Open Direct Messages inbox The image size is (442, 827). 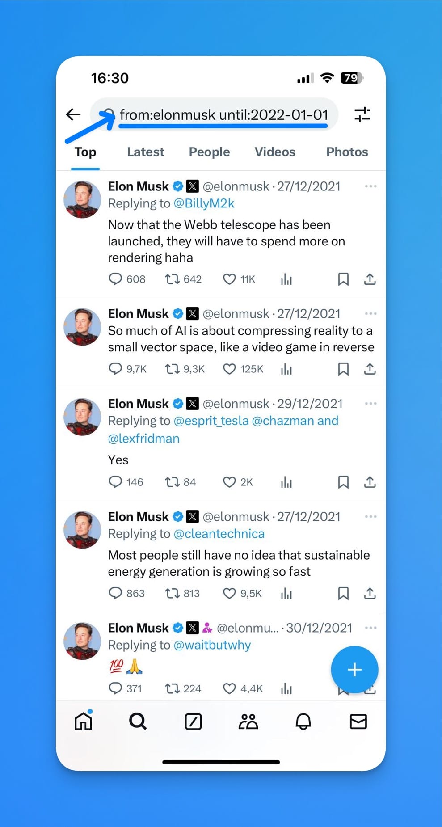click(x=358, y=721)
